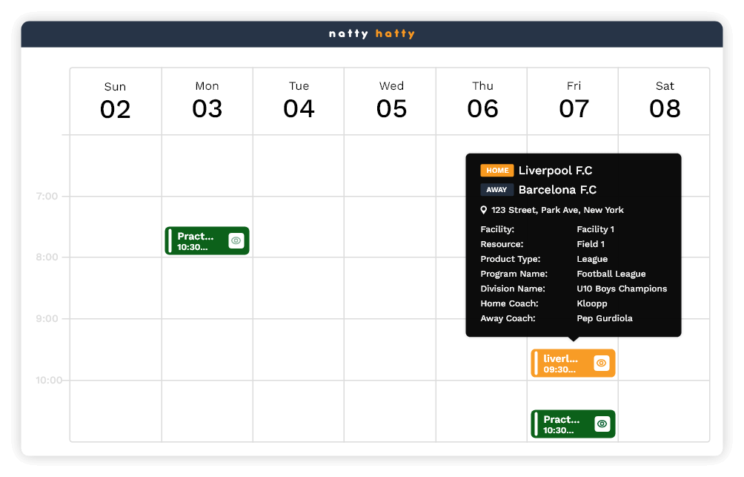Click the orange HOME badge
This screenshot has height=477, width=744.
(x=496, y=171)
